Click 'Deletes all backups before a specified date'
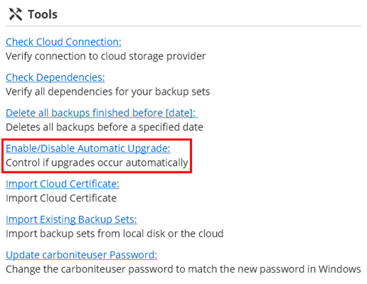Screen dimensions: 367x284 click(x=105, y=127)
